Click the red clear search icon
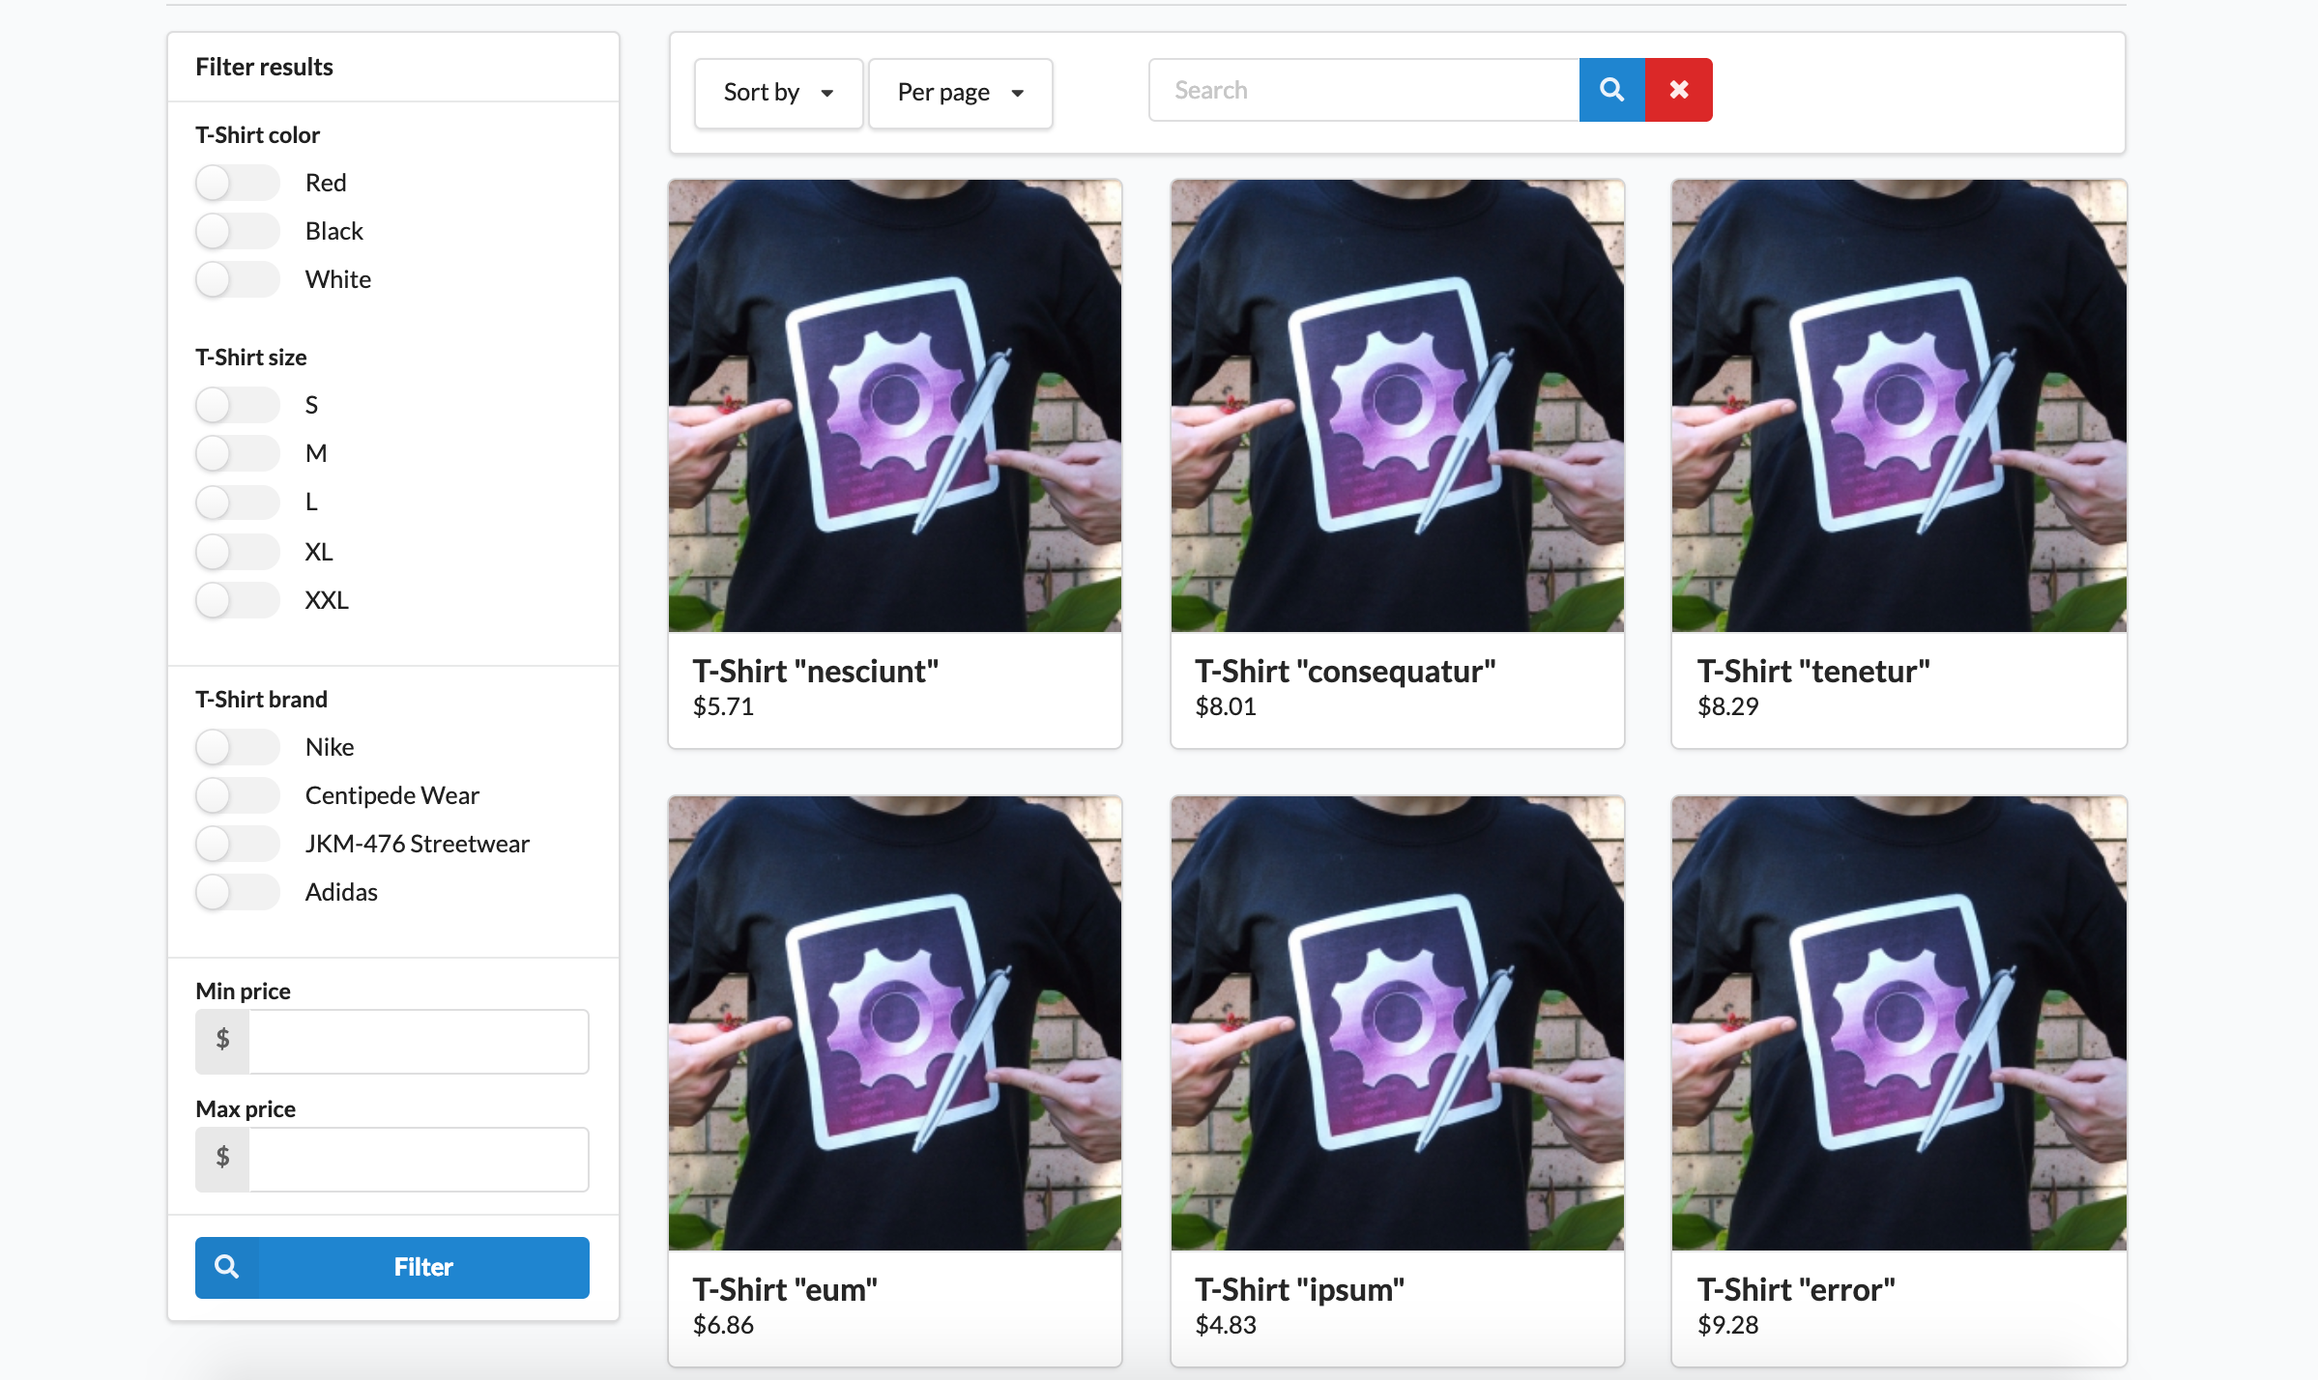The image size is (2318, 1380). click(1678, 89)
